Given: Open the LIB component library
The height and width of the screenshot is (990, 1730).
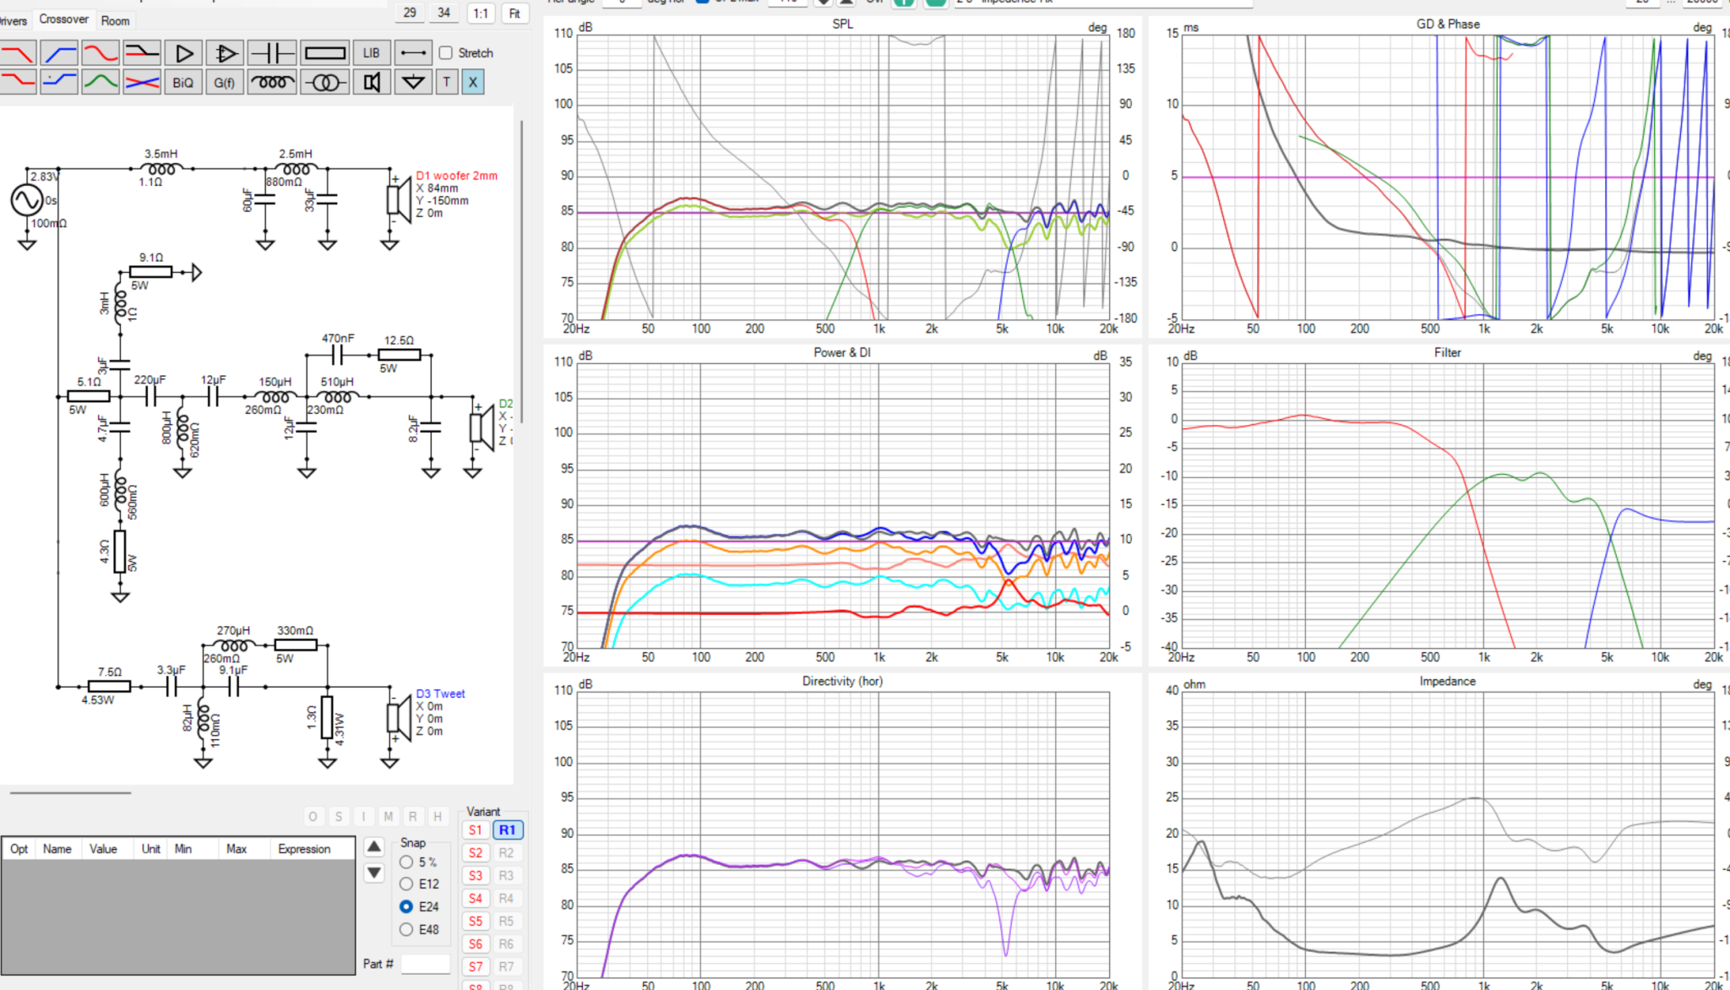Looking at the screenshot, I should coord(372,53).
